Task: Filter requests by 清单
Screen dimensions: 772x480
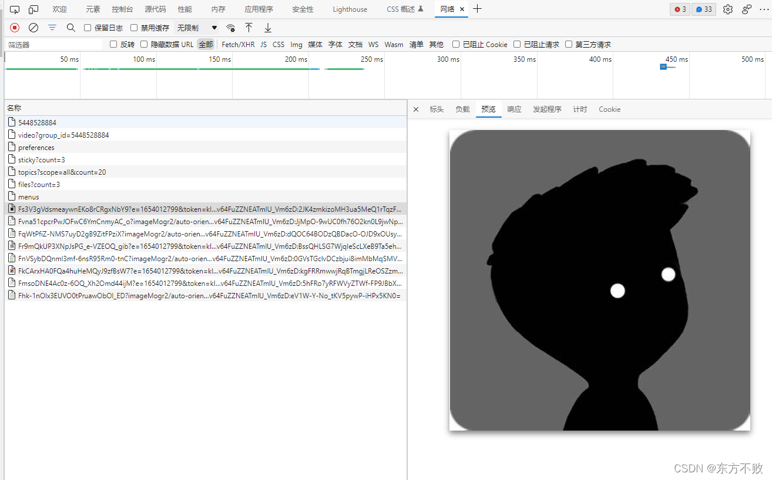Action: [417, 44]
